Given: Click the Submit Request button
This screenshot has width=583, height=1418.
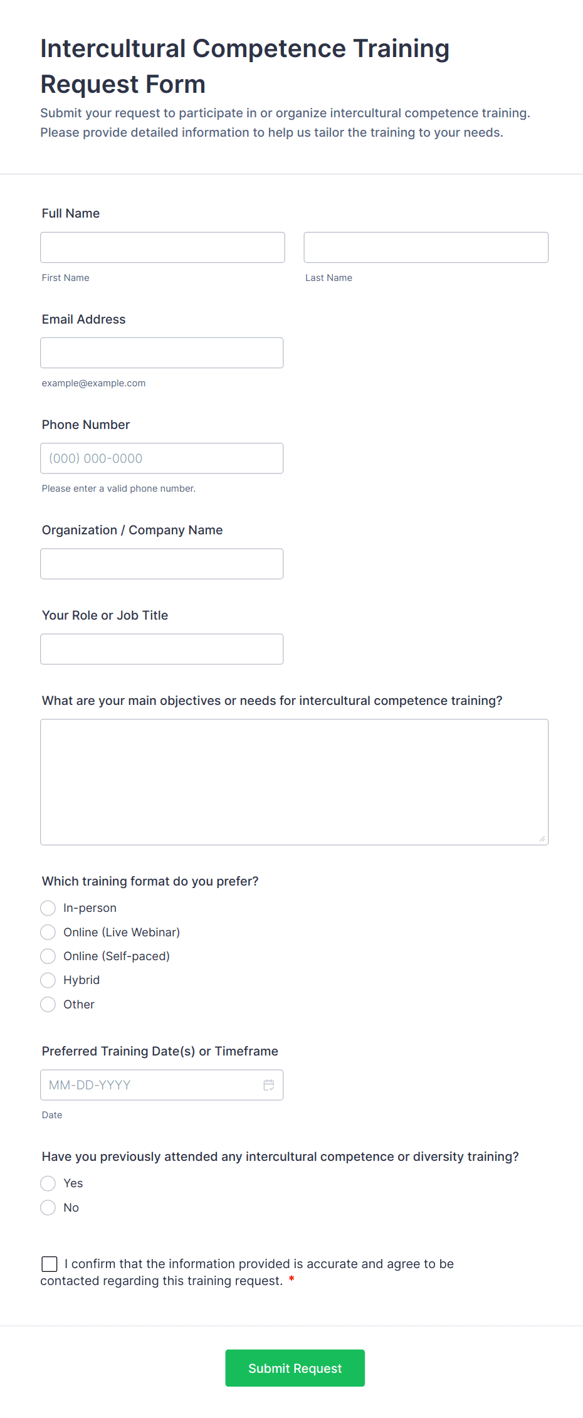Looking at the screenshot, I should click(x=295, y=1367).
